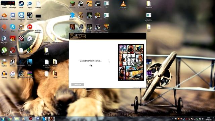The width and height of the screenshot is (215, 121).
Task: Open the Car Mechanic Simulator shortcut
Action: pos(106,28)
